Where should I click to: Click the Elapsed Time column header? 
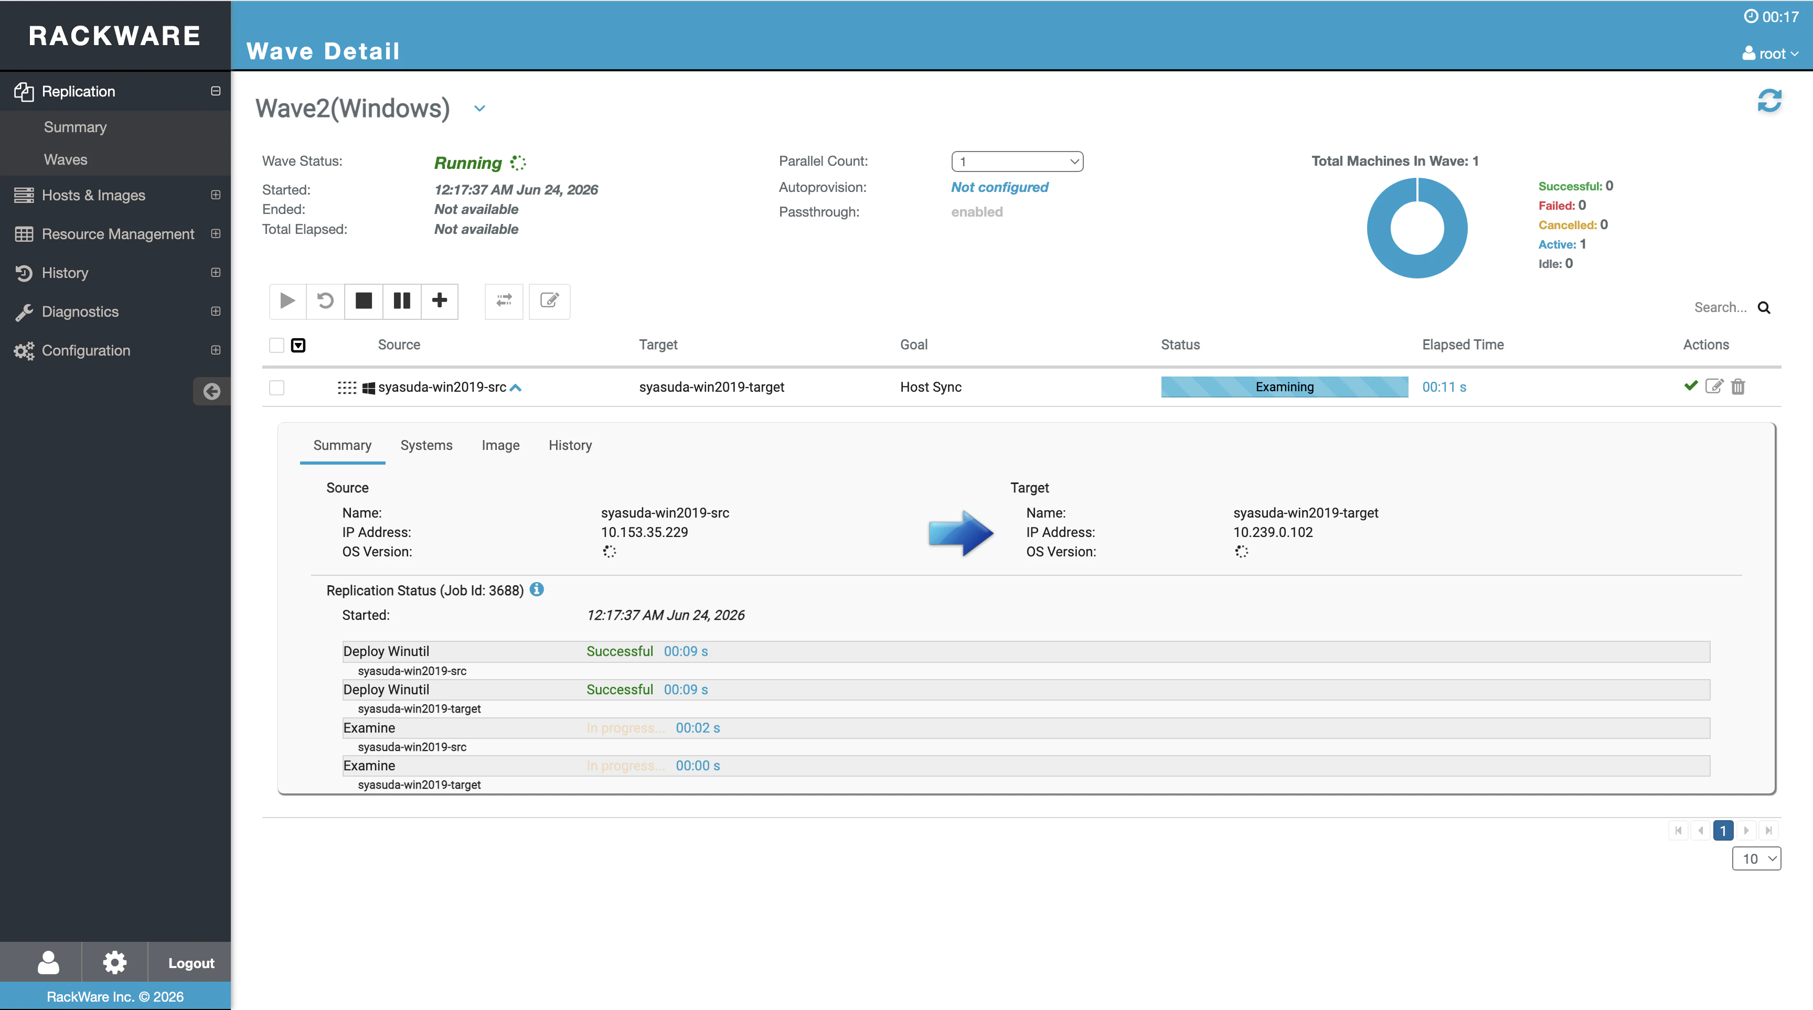[x=1463, y=345]
